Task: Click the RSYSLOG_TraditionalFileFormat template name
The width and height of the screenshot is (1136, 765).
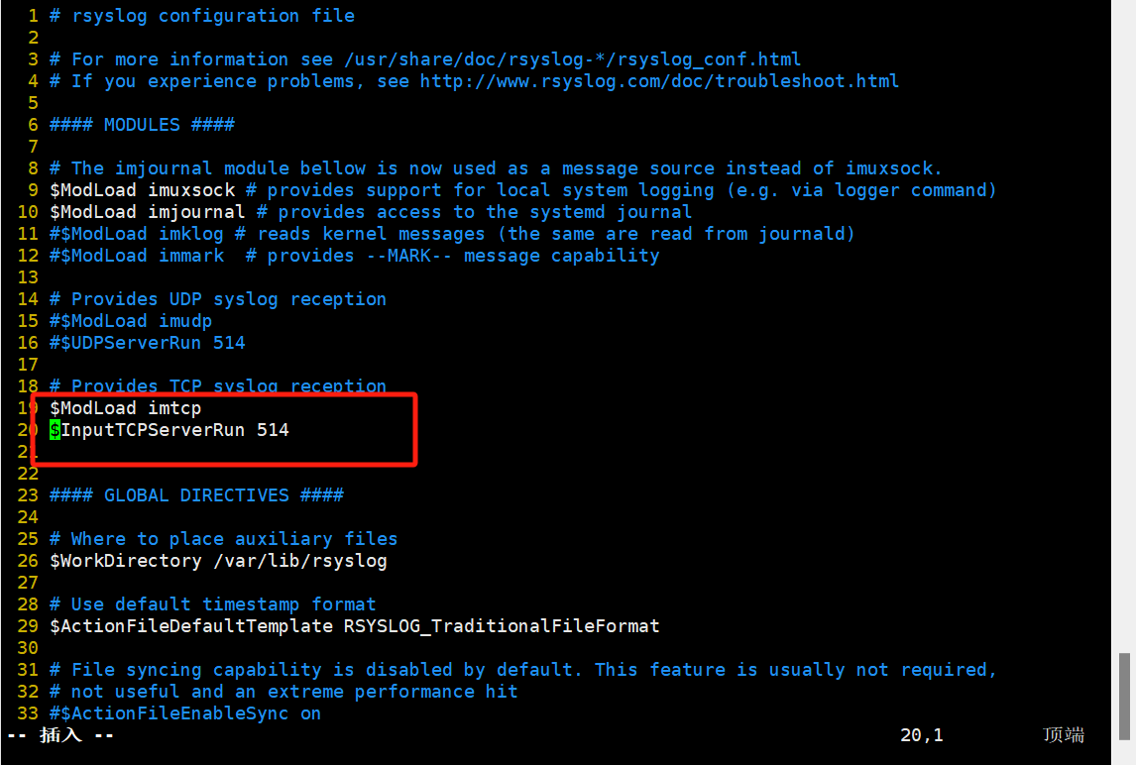Action: pos(501,626)
